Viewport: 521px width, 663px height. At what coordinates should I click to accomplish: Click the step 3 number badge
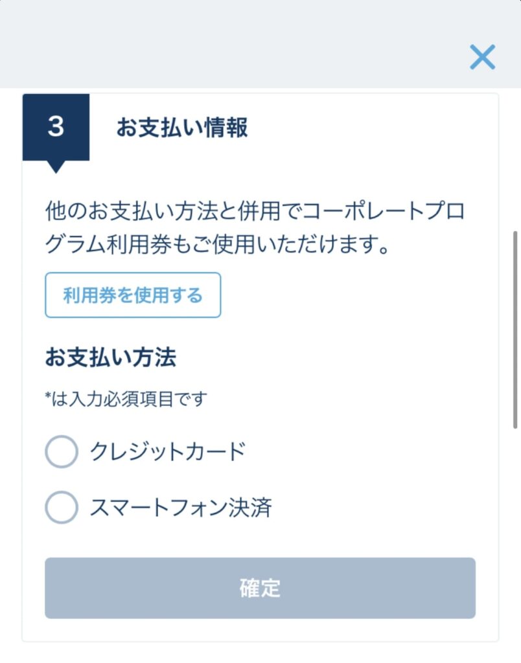click(56, 127)
